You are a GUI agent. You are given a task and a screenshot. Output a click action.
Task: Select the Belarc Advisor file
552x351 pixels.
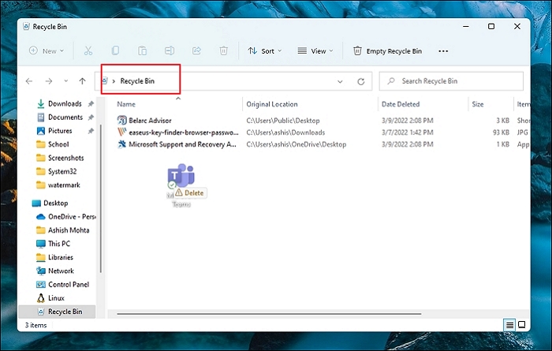[150, 120]
